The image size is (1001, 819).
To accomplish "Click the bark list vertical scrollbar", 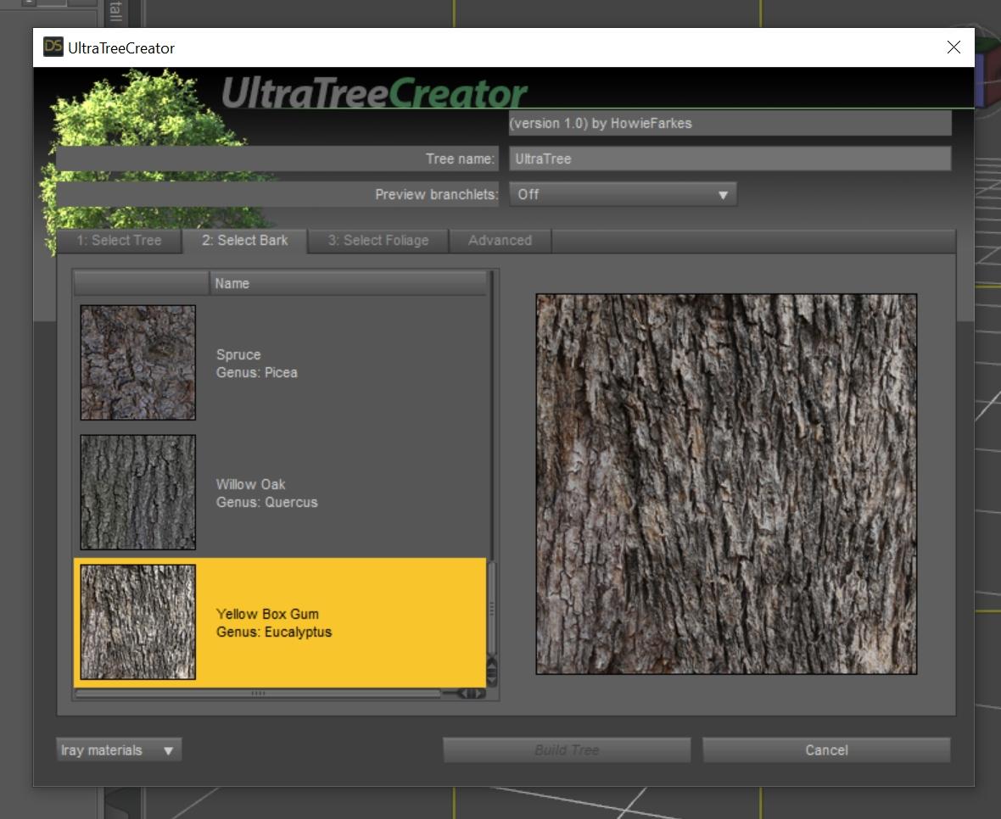I will point(491,607).
